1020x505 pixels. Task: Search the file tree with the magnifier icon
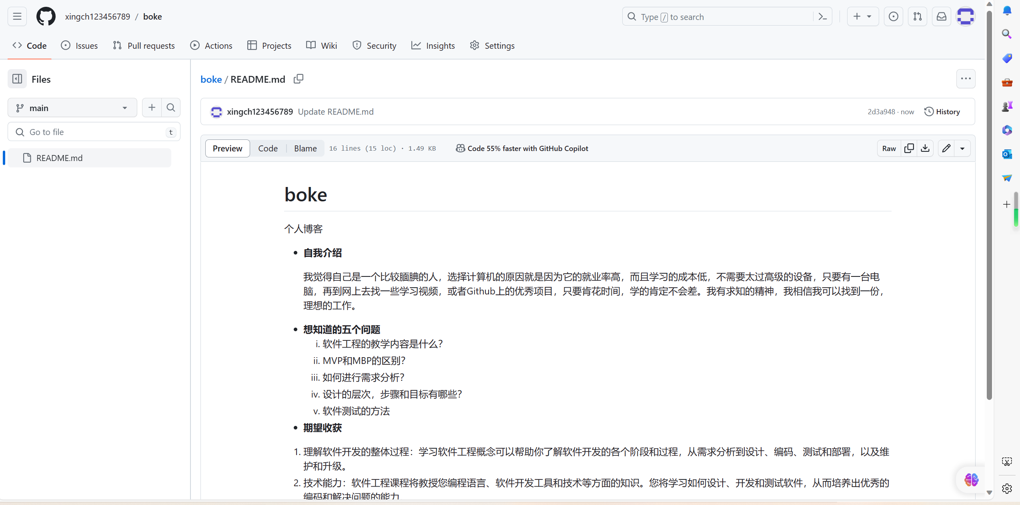pos(171,107)
